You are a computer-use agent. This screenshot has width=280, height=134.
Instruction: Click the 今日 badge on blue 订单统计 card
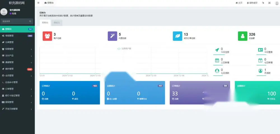point(95,86)
